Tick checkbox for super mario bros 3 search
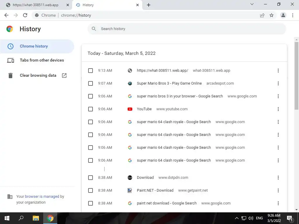299x224 pixels. click(x=91, y=96)
